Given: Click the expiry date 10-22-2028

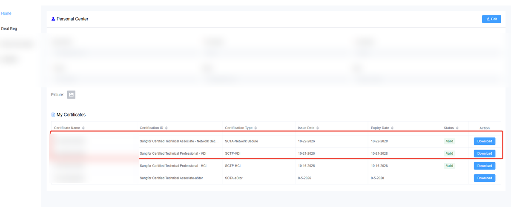Looking at the screenshot, I should click(x=379, y=141).
